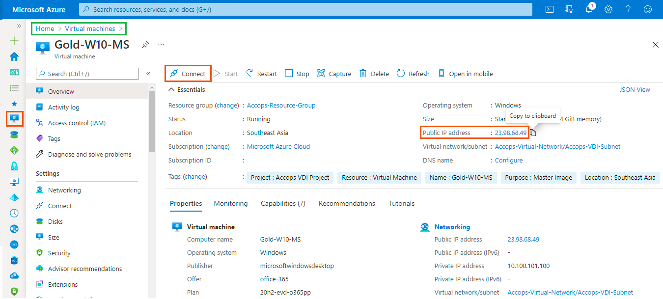The height and width of the screenshot is (299, 663).
Task: Click the DNS badge icon in left rail
Action: pyautogui.click(x=14, y=245)
